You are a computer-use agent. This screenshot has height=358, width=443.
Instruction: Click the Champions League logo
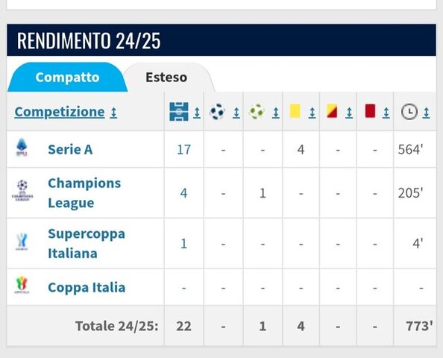pos(22,191)
